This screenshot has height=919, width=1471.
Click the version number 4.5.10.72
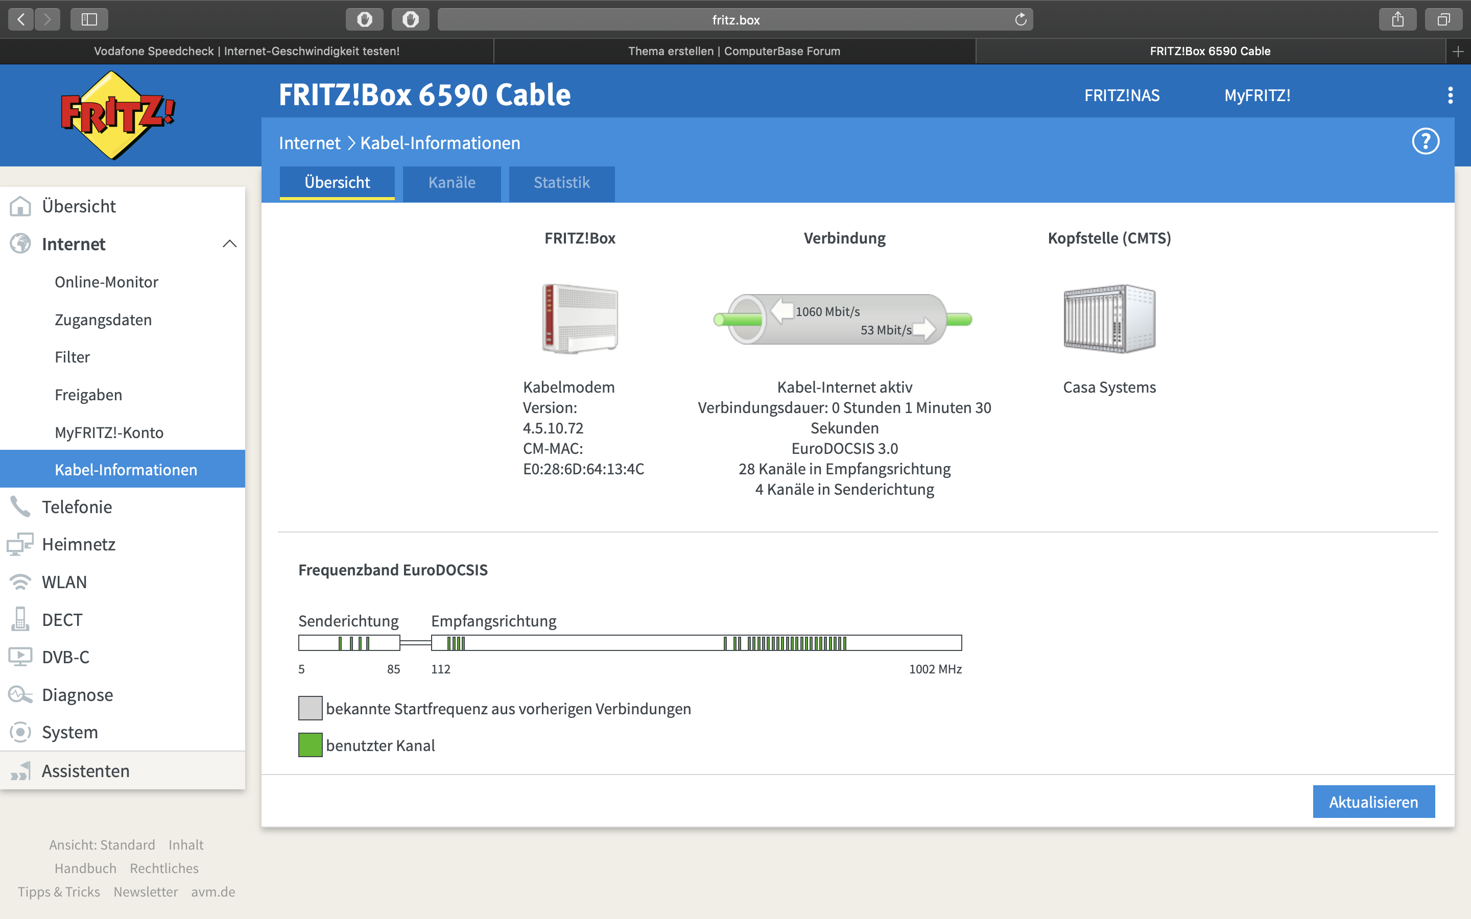(x=553, y=428)
